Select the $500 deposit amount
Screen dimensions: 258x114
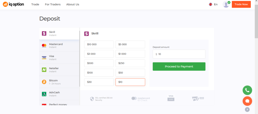[x=99, y=63]
